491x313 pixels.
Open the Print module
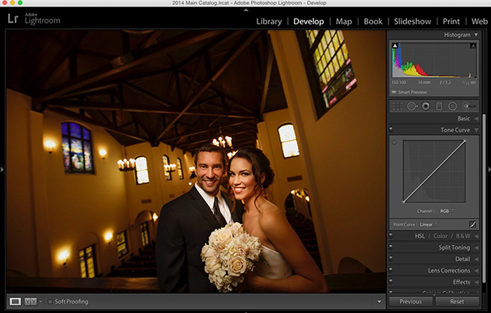pos(451,22)
